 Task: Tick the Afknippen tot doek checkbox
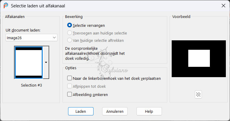70,86
